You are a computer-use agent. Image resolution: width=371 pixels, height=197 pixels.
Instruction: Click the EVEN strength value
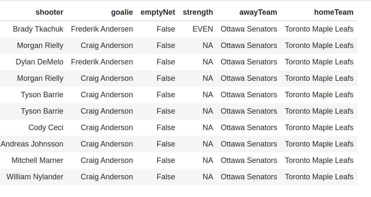click(202, 29)
